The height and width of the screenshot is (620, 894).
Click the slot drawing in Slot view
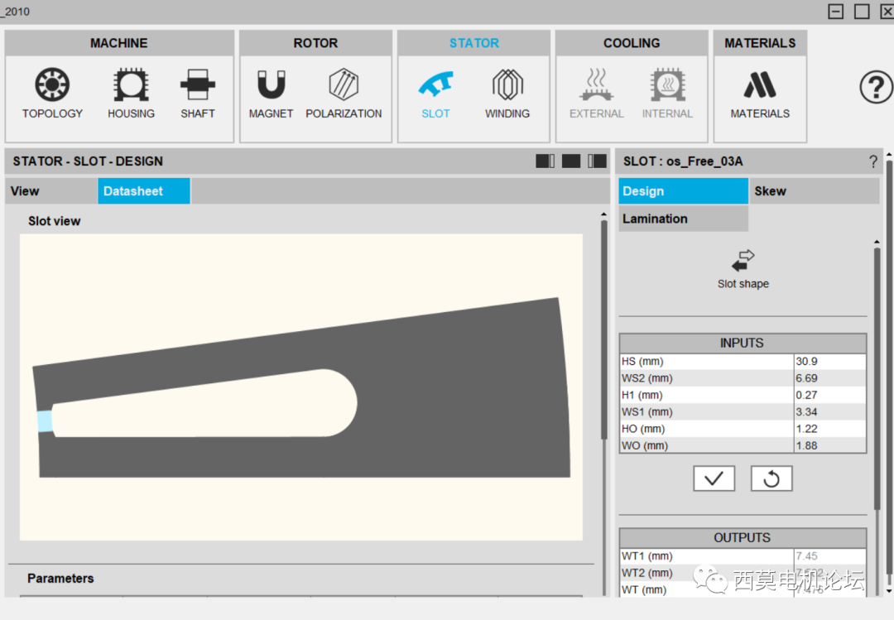click(301, 388)
